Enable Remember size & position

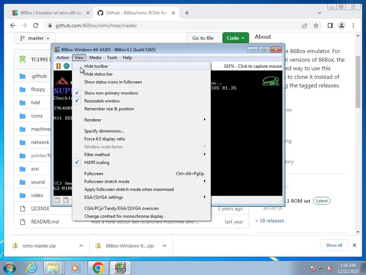click(142, 109)
